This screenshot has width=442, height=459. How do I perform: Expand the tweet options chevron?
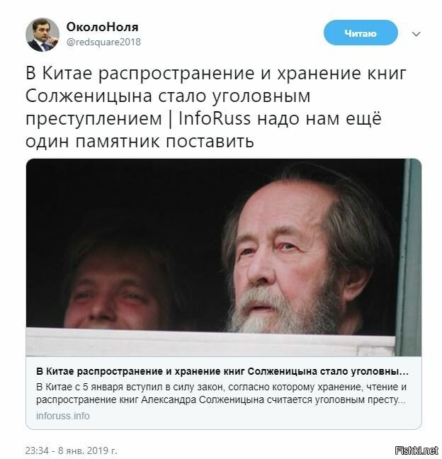416,34
